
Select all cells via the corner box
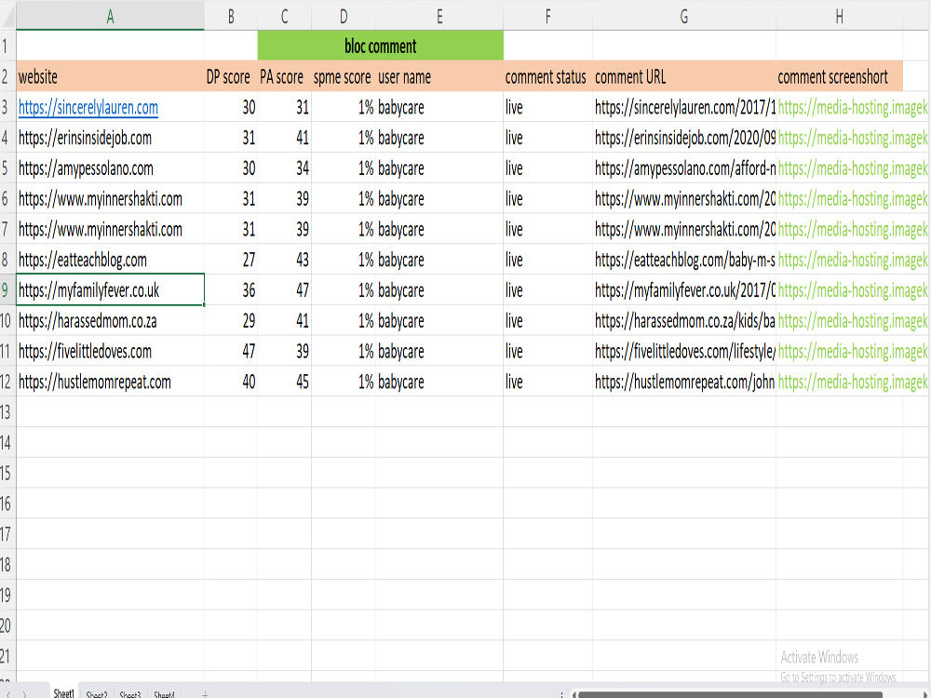[7, 16]
